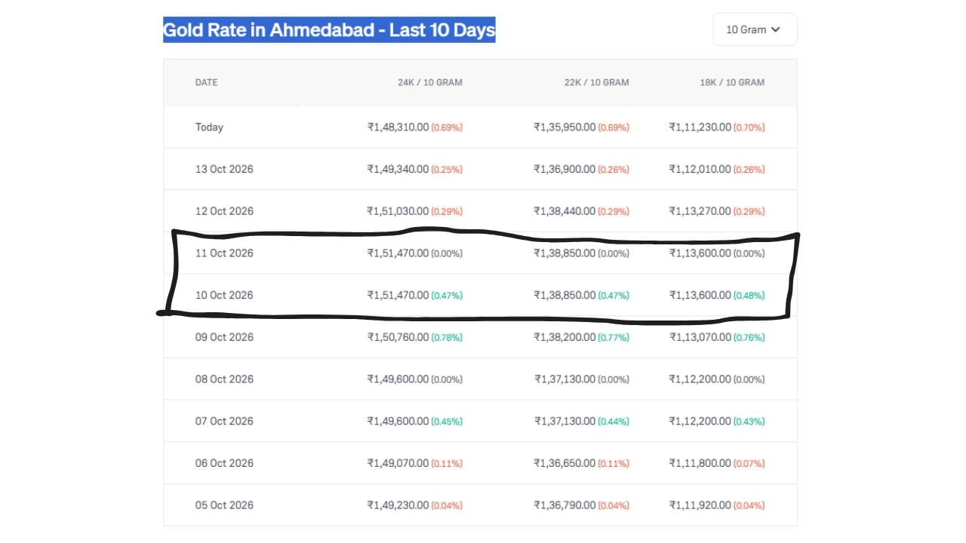This screenshot has height=543, width=966.
Task: Click the 18K price ₹1,11,800.00 for 06 Oct
Action: point(700,463)
